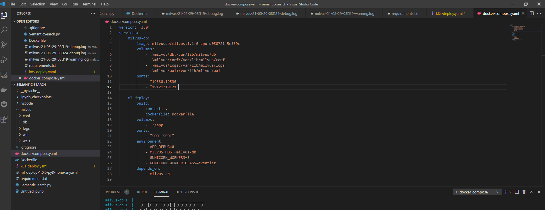Open the View menu

tap(54, 4)
